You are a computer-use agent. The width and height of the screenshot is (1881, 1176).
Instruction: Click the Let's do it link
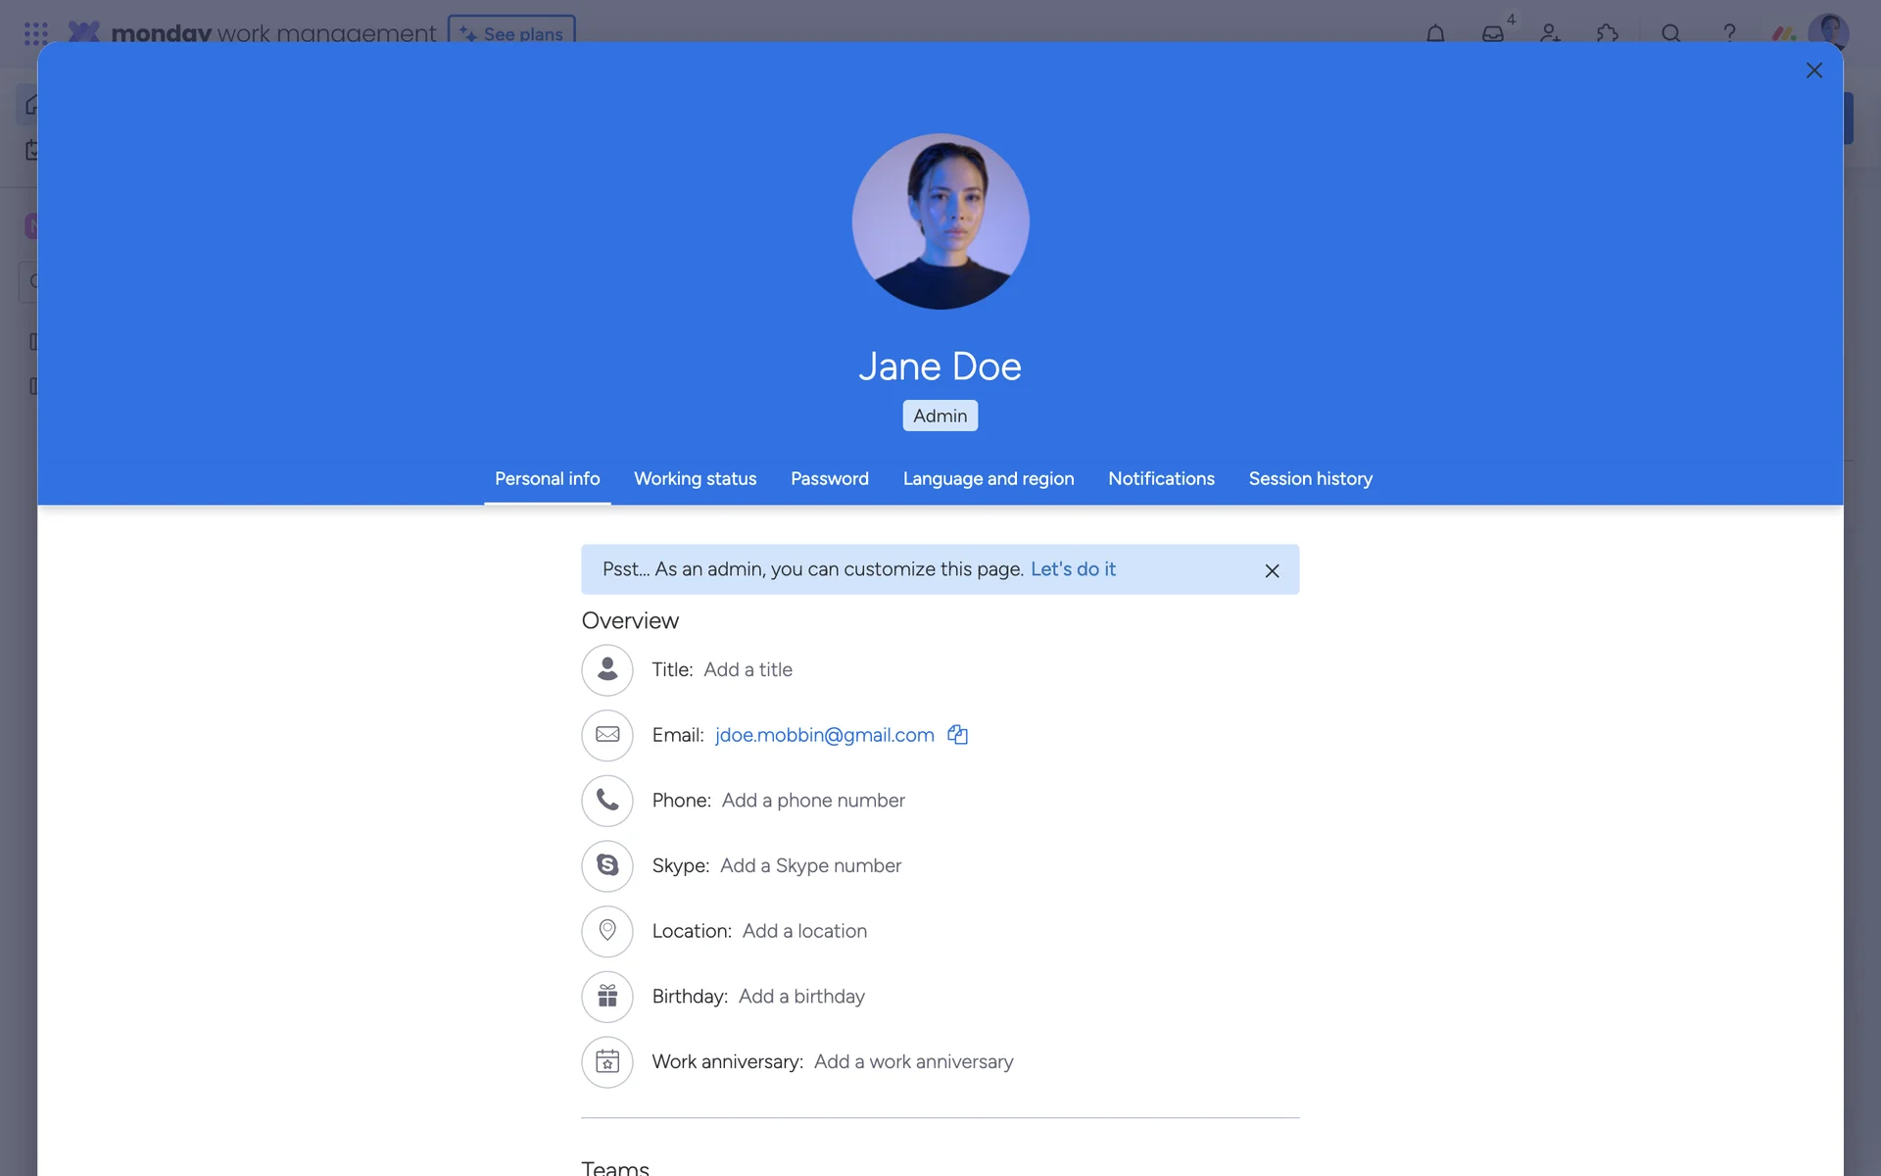coord(1073,569)
